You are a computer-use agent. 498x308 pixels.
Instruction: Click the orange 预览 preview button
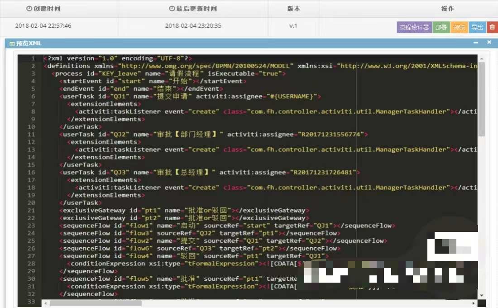click(459, 27)
